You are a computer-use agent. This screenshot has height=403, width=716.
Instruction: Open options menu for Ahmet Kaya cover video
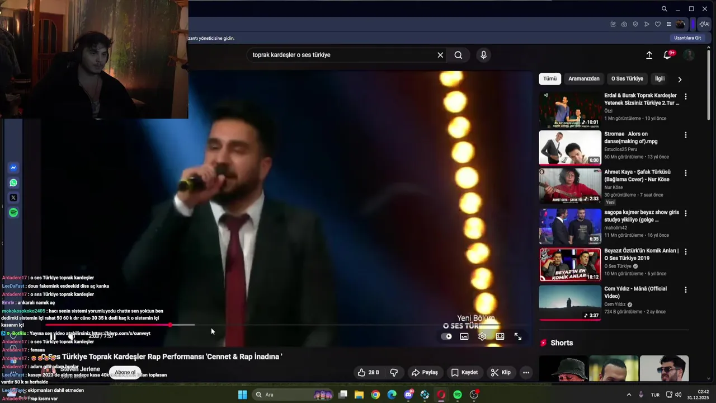[x=686, y=173]
